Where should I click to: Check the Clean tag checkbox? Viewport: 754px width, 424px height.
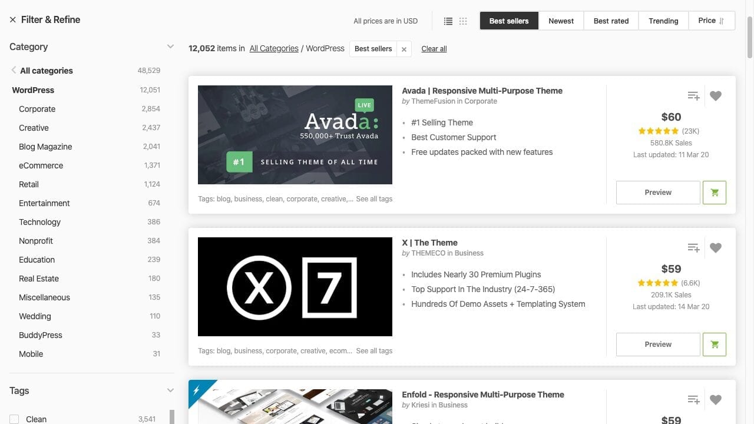15,419
